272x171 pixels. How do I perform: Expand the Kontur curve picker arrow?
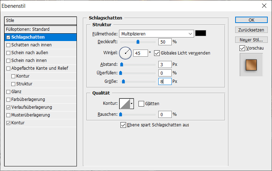(132, 104)
